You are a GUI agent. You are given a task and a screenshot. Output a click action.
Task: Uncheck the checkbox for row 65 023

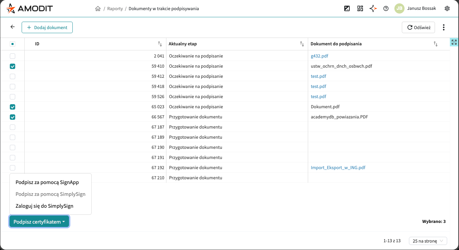13,107
